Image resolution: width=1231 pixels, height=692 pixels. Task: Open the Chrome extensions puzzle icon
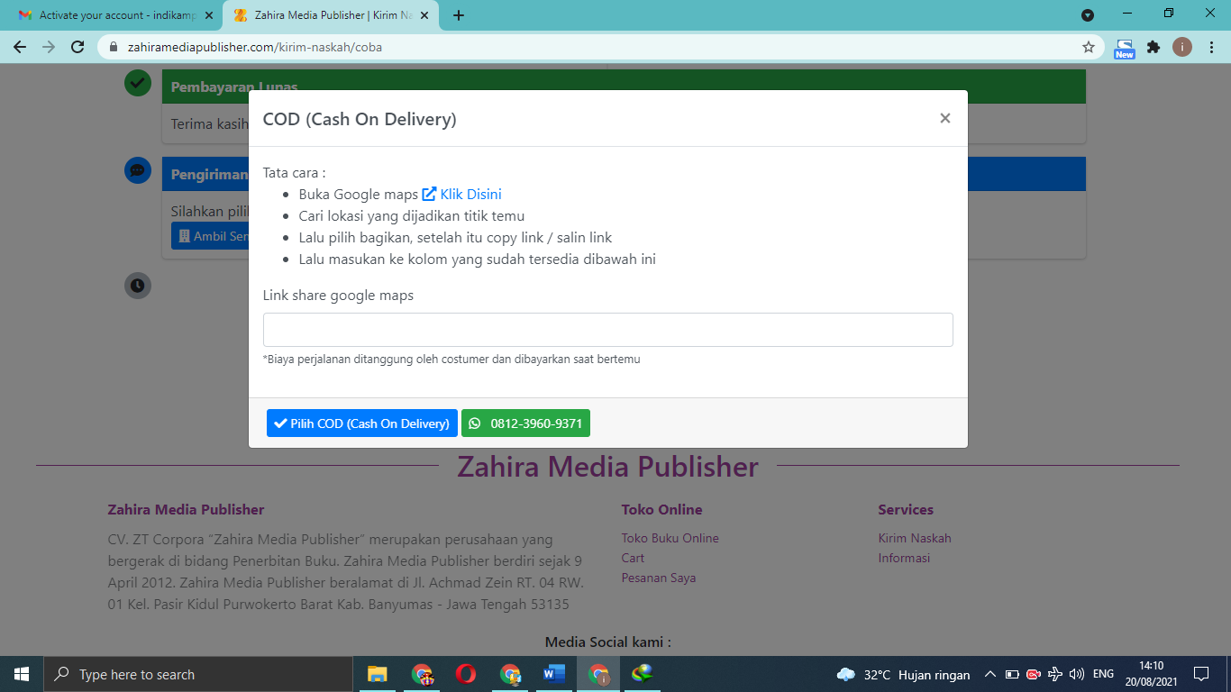tap(1153, 47)
